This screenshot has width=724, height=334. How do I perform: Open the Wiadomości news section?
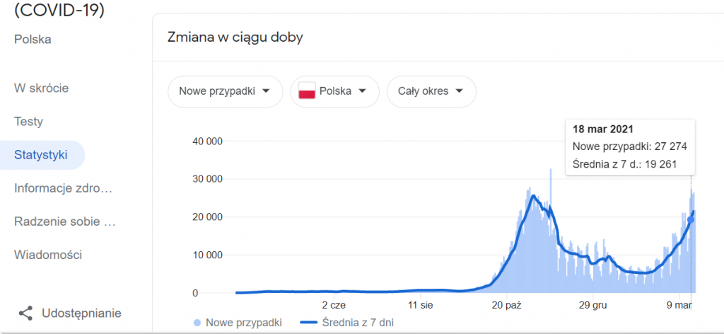click(48, 255)
